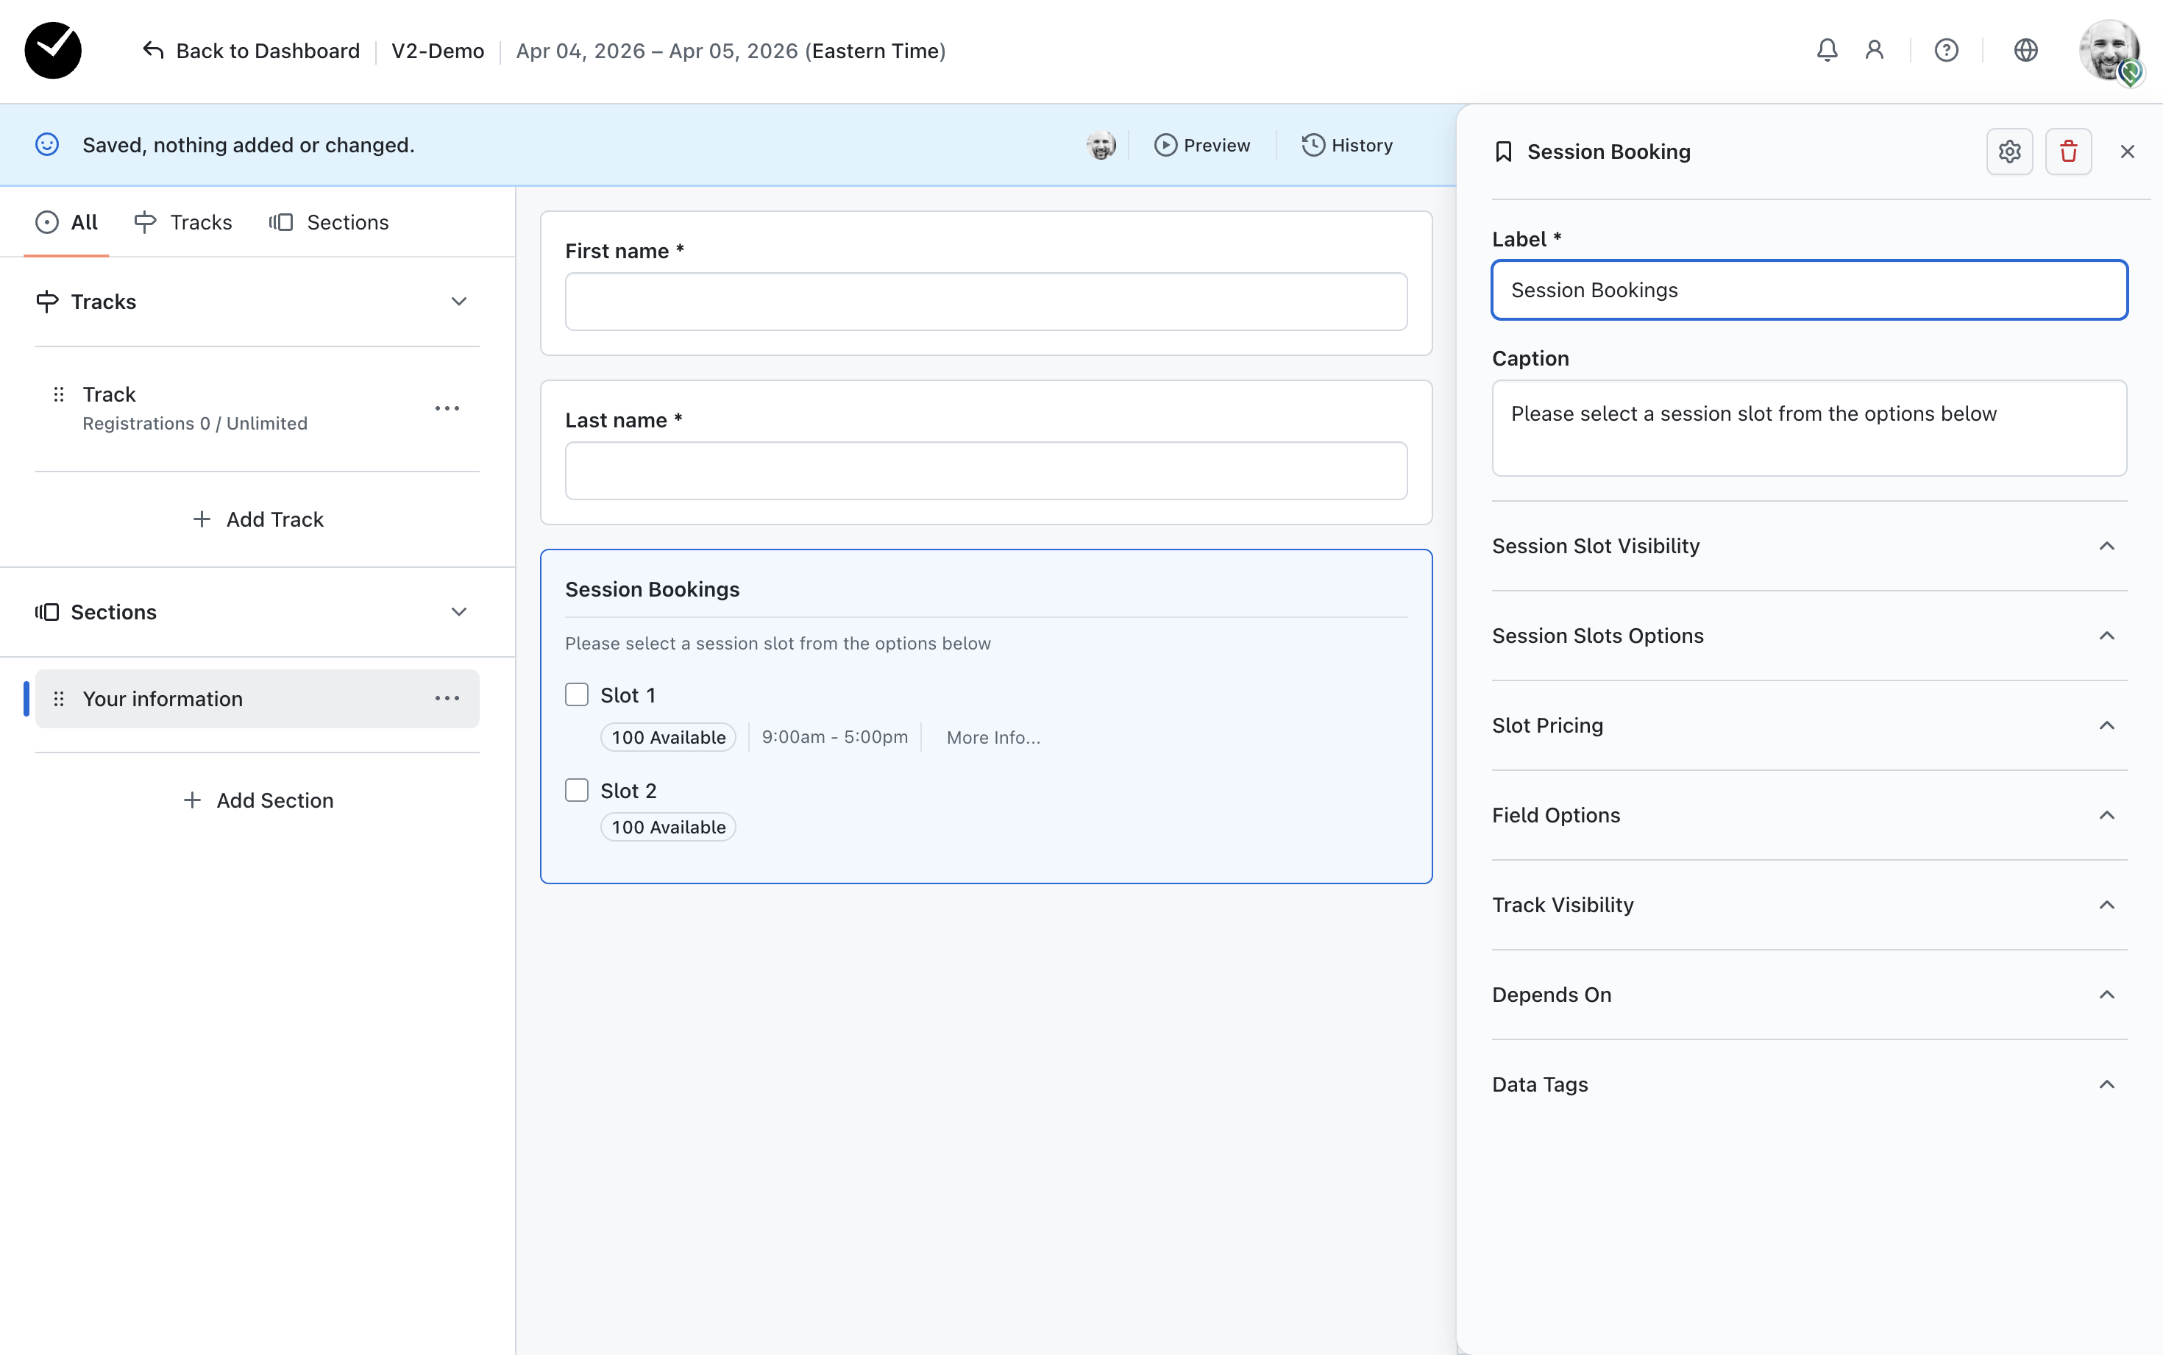The width and height of the screenshot is (2163, 1355).
Task: Switch to the Sections tab
Action: [329, 222]
